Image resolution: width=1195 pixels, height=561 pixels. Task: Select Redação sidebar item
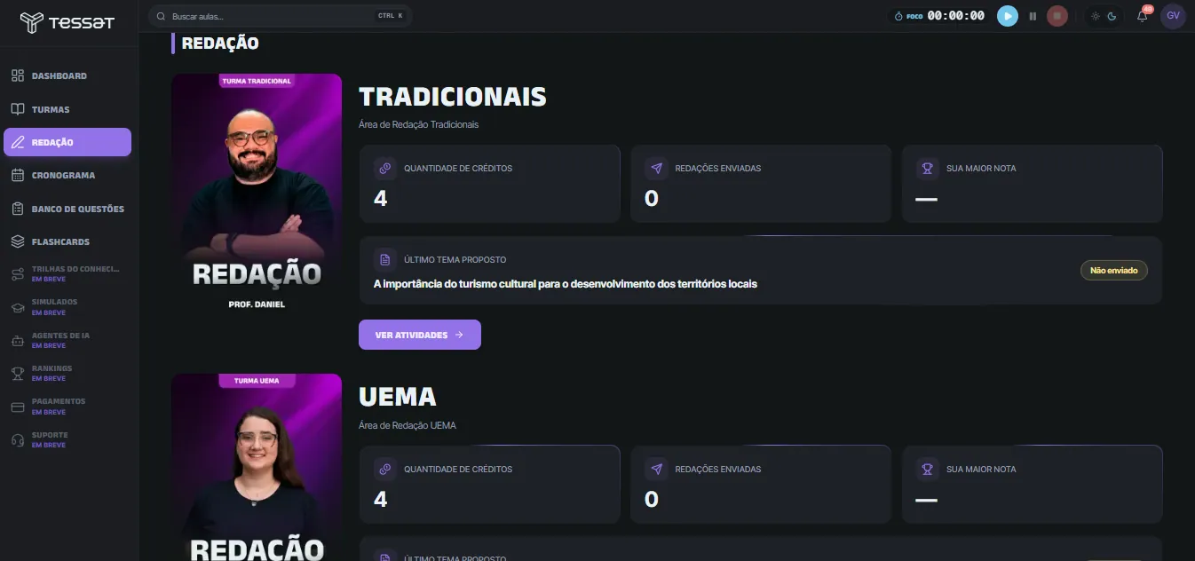pos(67,142)
